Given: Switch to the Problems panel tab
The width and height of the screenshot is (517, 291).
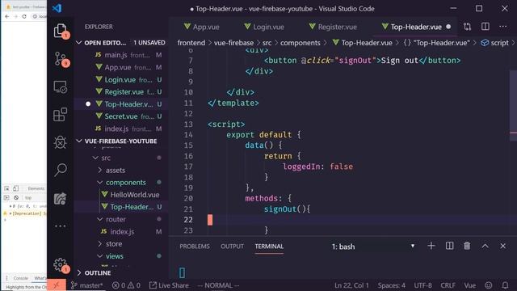Looking at the screenshot, I should click(x=195, y=246).
